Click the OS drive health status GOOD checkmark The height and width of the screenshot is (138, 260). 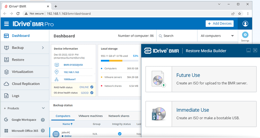(92, 93)
